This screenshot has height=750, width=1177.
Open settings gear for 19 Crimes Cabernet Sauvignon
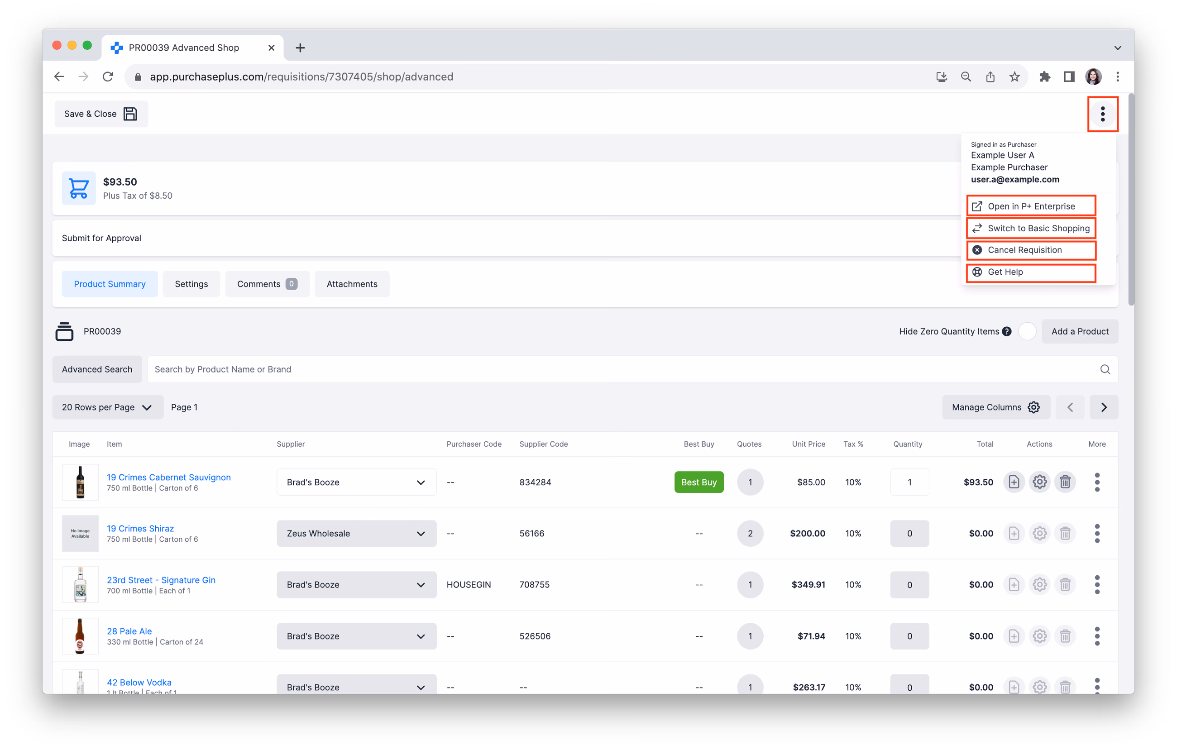[x=1040, y=482]
